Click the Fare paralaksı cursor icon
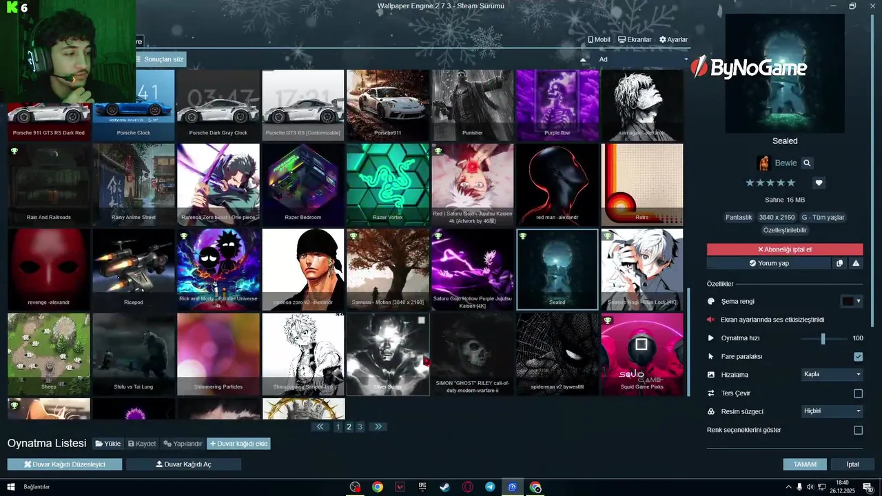Image resolution: width=882 pixels, height=496 pixels. click(x=711, y=356)
